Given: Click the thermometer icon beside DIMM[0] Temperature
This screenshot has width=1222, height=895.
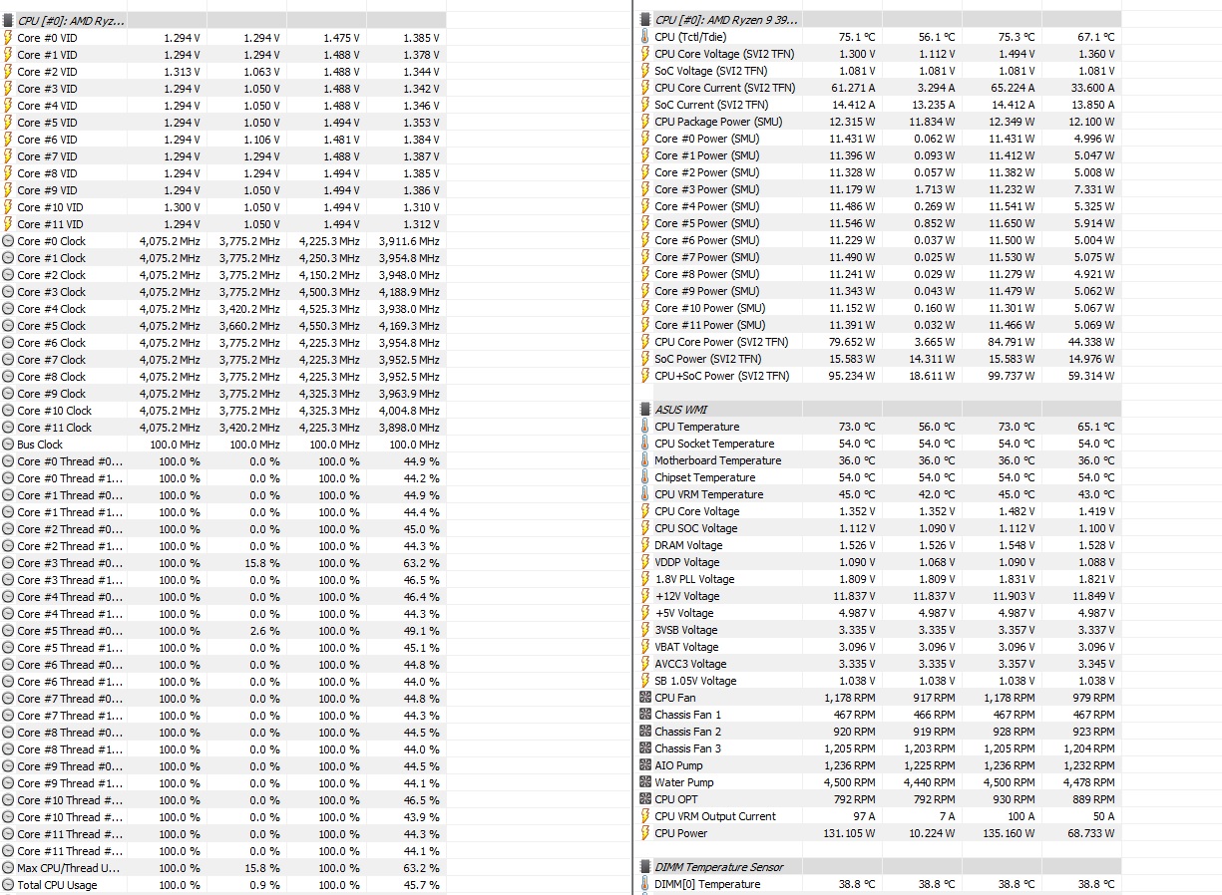Looking at the screenshot, I should 644,883.
